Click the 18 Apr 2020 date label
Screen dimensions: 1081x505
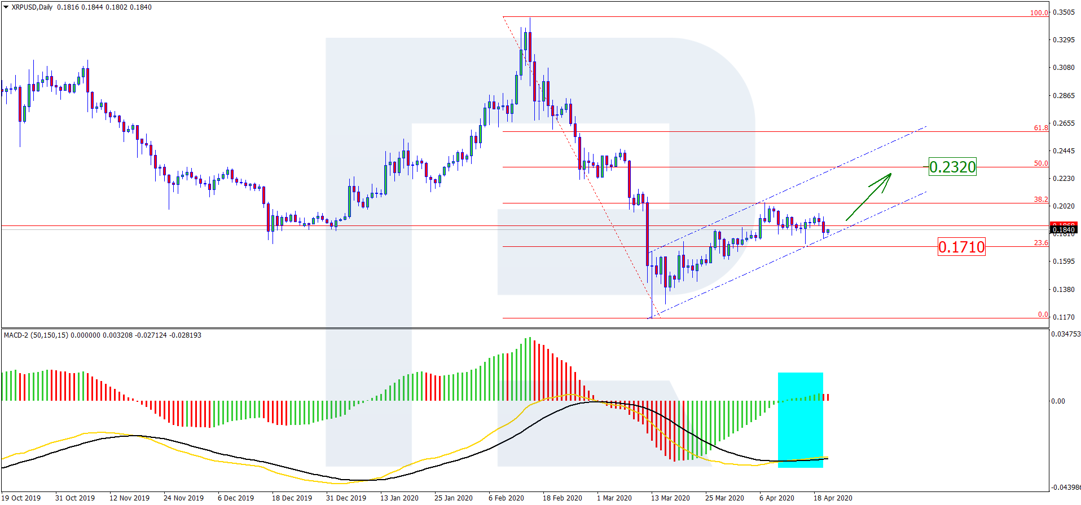pos(833,498)
